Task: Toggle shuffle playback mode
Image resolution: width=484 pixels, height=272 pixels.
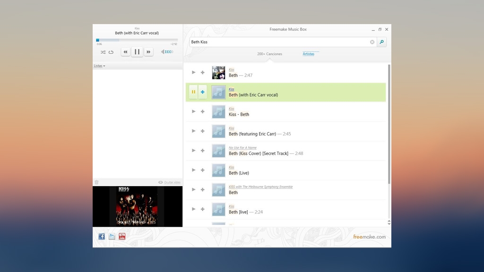Action: [x=103, y=52]
